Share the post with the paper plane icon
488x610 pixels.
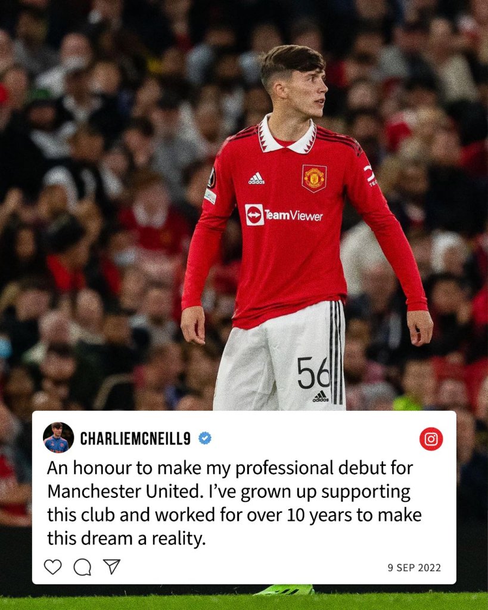(x=111, y=566)
